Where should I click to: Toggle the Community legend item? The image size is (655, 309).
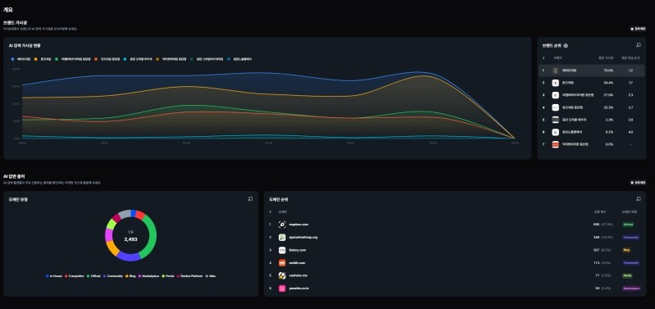pos(113,276)
